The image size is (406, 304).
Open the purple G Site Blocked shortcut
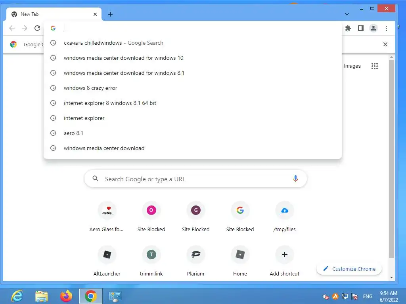click(196, 217)
